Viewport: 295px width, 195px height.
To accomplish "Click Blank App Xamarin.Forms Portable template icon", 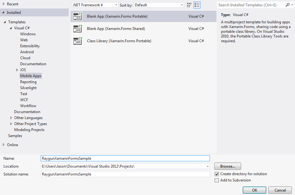I will coord(78,16).
